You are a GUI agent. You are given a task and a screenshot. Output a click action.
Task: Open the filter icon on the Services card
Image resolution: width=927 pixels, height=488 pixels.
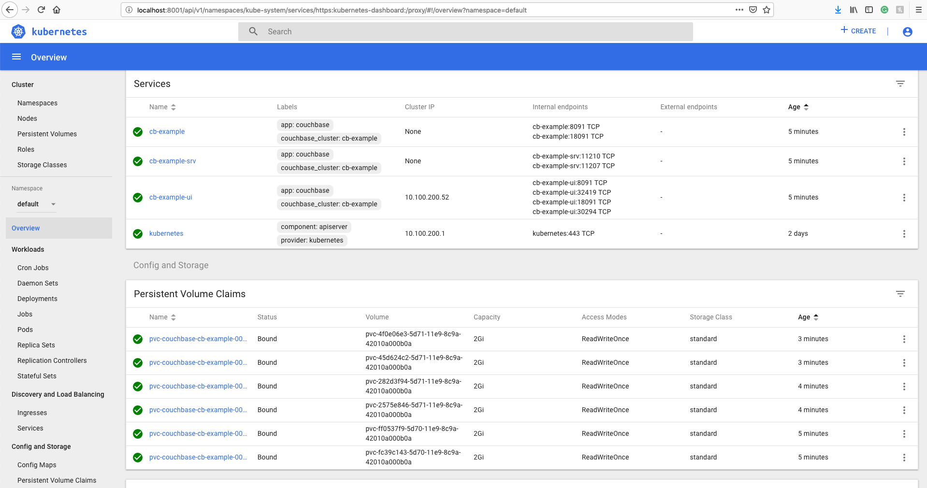pos(900,84)
